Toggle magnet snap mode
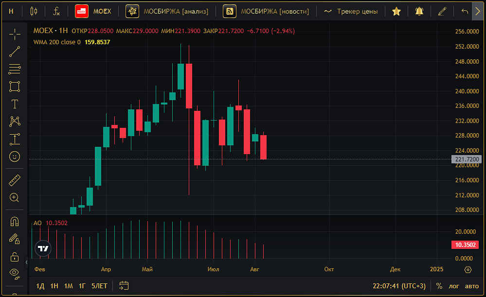This screenshot has height=297, width=486. [15, 222]
